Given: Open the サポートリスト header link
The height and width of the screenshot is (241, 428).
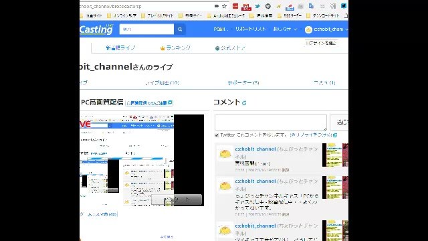Looking at the screenshot, I should [x=250, y=29].
